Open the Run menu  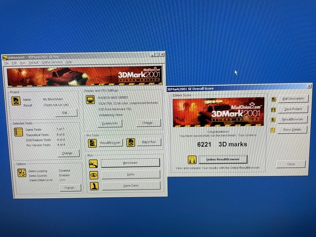[23, 63]
